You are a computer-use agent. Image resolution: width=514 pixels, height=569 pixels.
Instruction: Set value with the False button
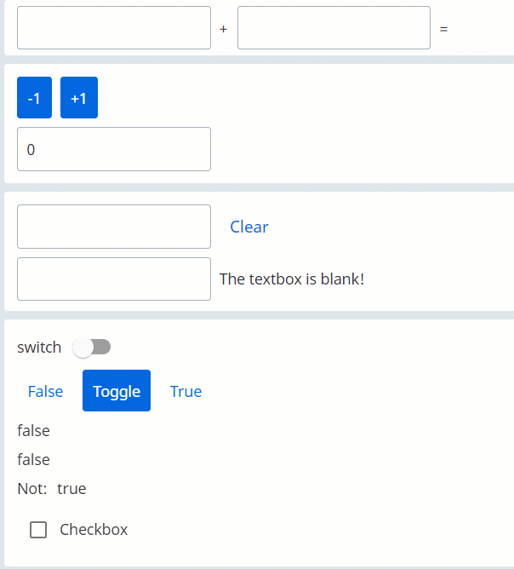point(45,391)
